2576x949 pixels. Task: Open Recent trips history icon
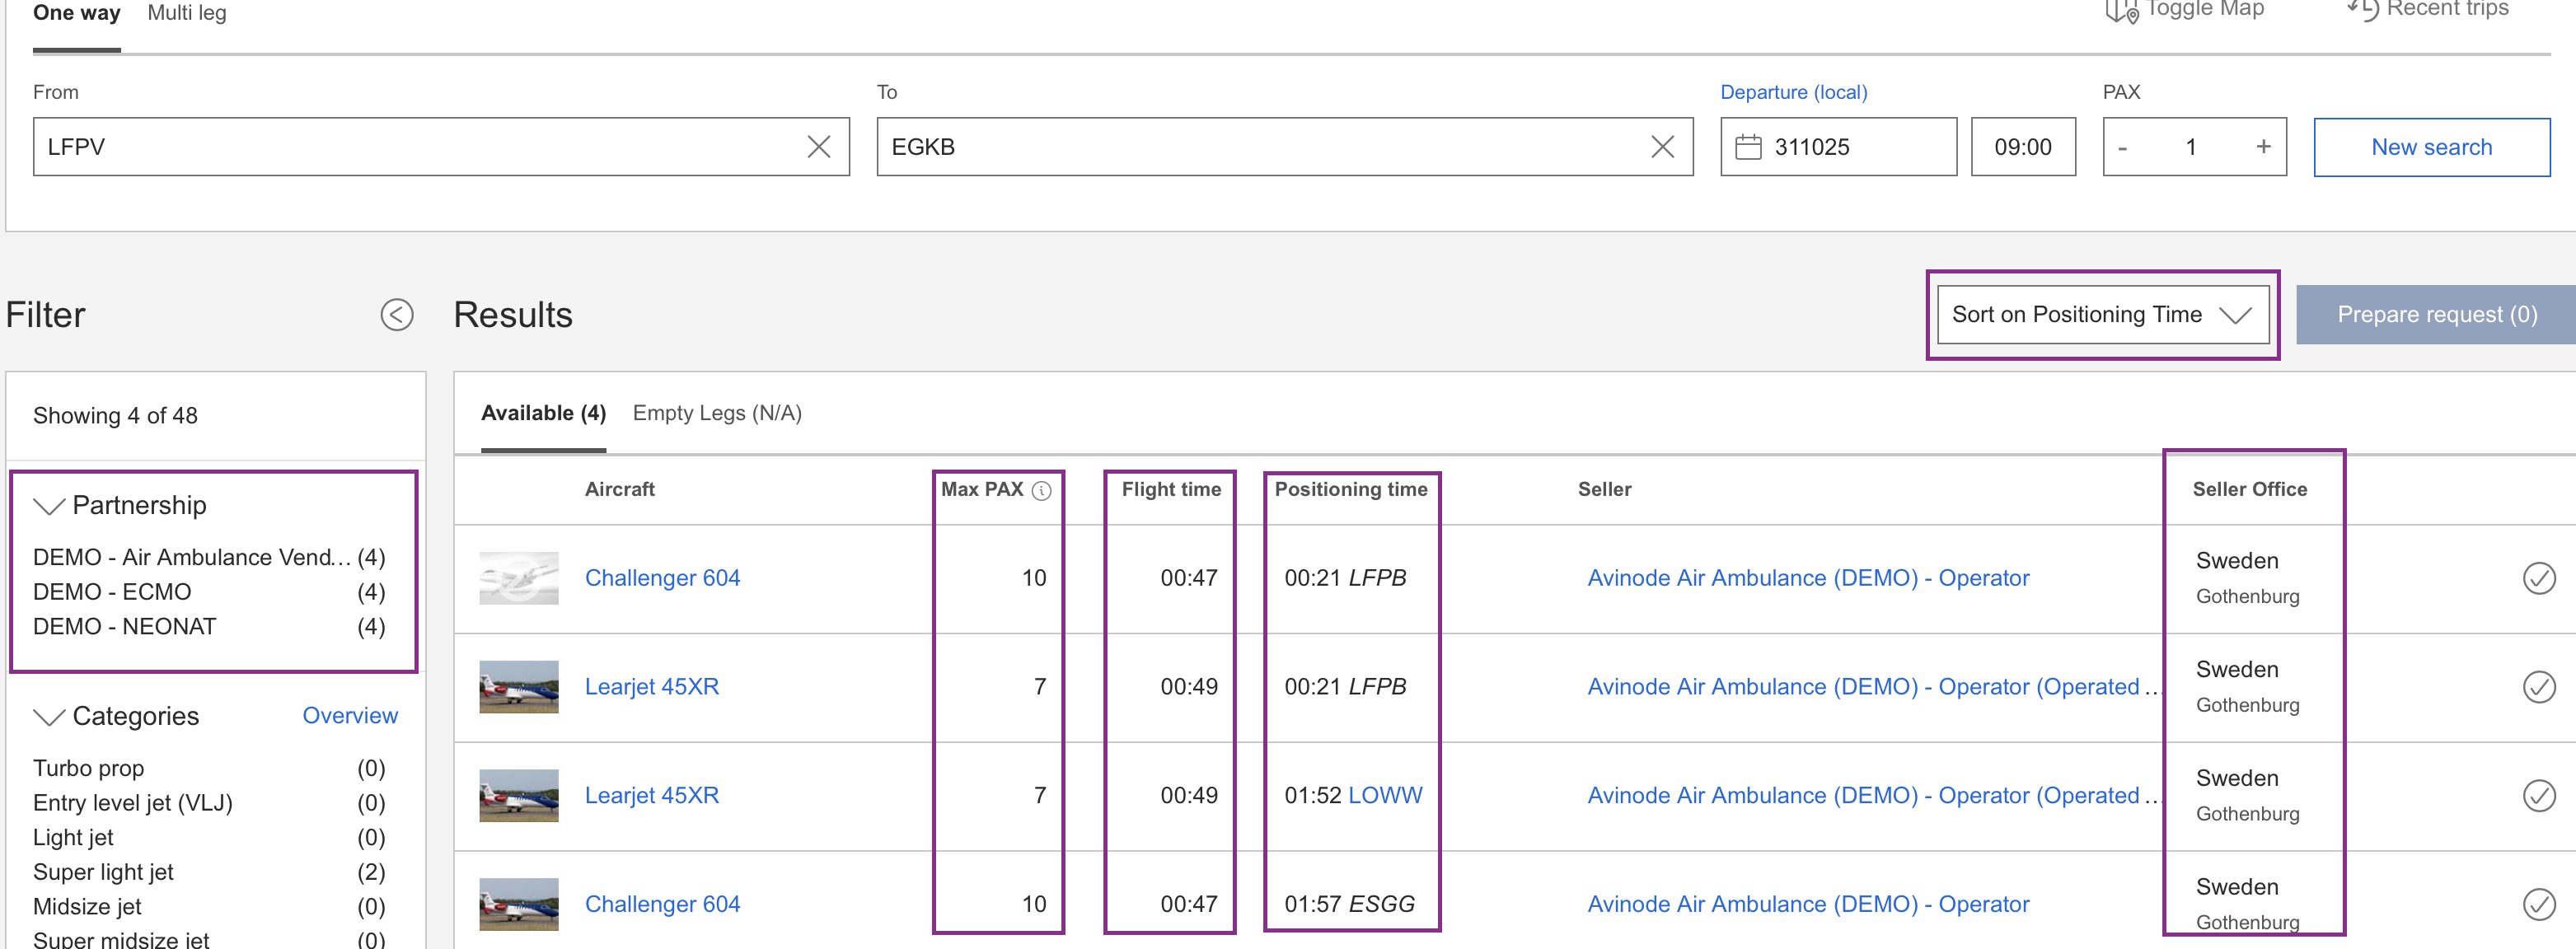pos(2362,10)
